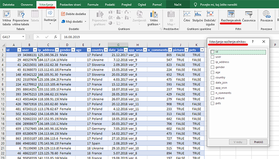Click the Prekliči button
The image size is (279, 159).
(x=258, y=142)
